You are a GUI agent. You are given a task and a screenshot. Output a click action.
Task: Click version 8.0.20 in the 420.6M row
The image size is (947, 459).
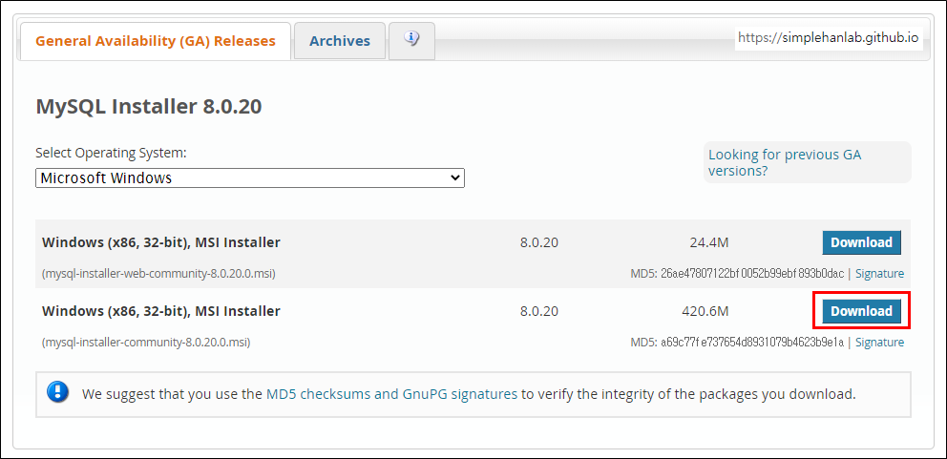coord(538,312)
